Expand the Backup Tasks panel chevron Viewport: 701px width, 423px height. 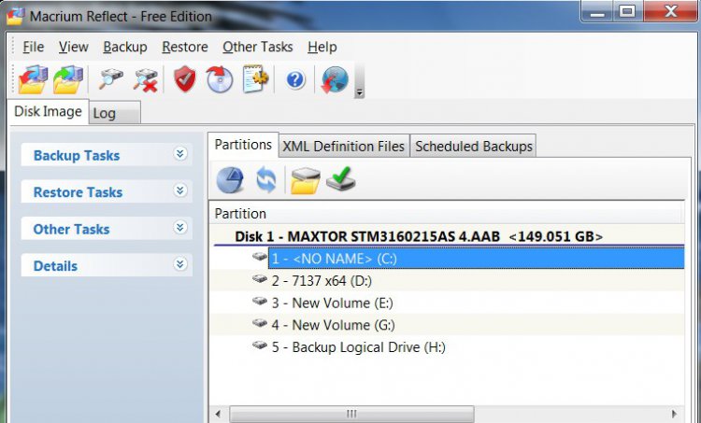pyautogui.click(x=179, y=154)
